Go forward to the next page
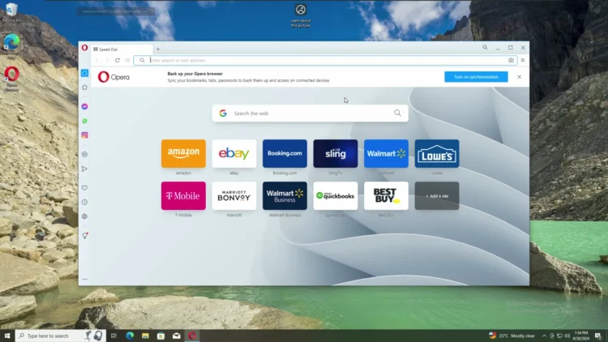The height and width of the screenshot is (342, 608). point(107,60)
